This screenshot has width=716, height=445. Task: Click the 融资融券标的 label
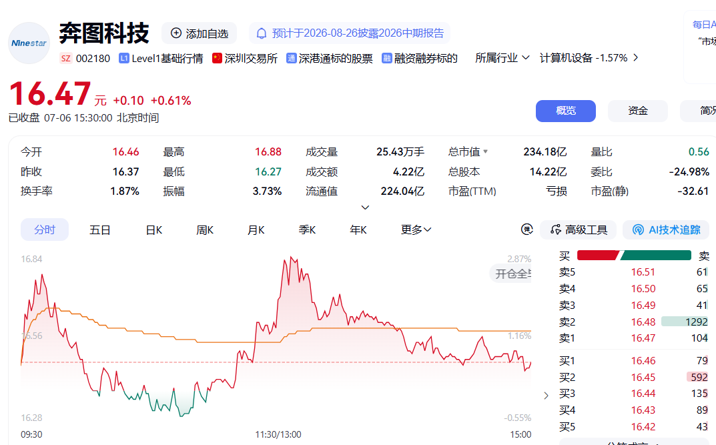(426, 59)
